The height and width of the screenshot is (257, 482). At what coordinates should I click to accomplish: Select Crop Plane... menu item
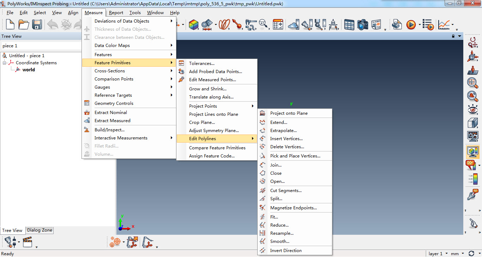217,122
